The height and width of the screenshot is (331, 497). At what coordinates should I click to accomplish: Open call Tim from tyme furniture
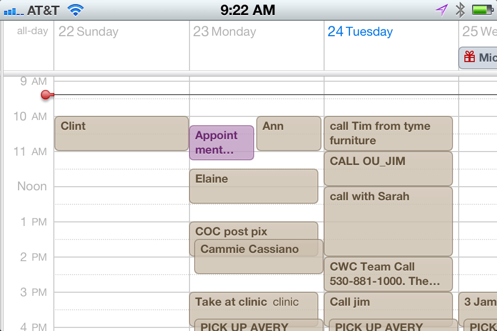[388, 133]
